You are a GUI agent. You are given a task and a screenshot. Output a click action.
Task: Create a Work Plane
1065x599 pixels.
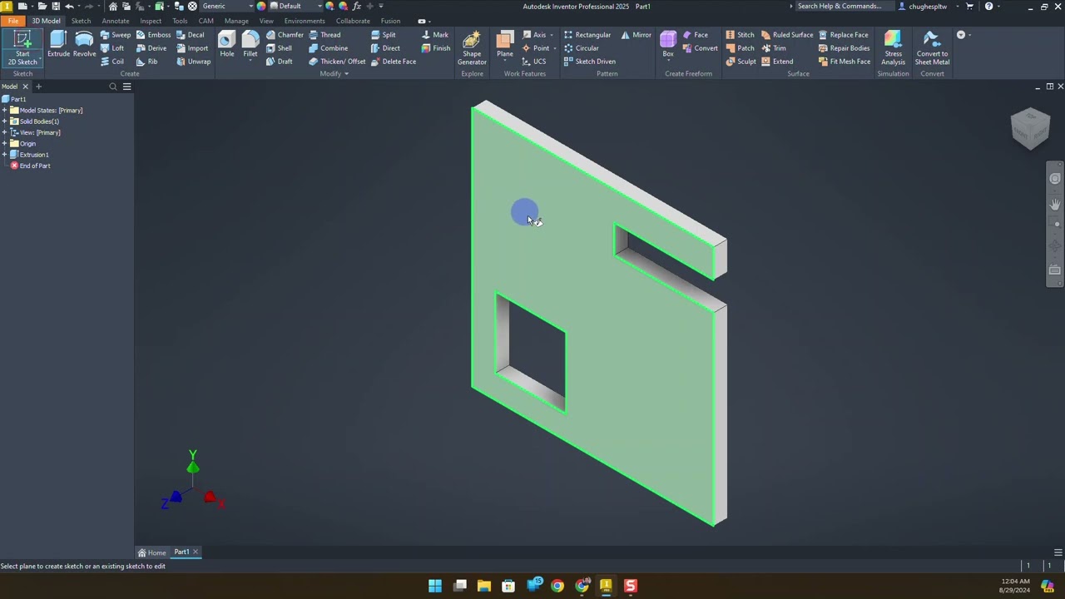pos(505,45)
